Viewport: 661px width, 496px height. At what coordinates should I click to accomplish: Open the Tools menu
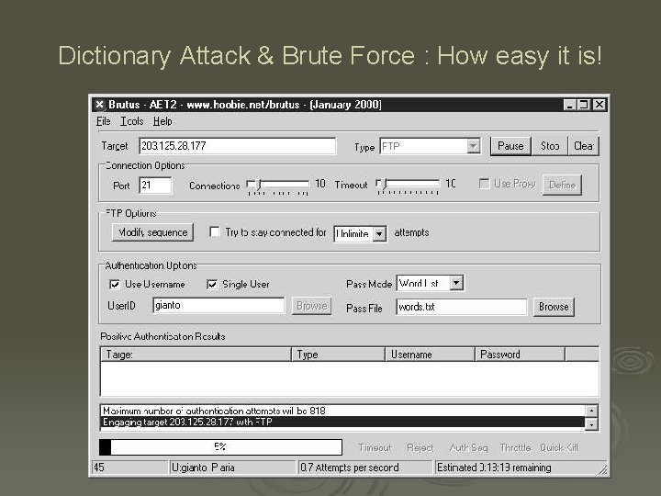pos(132,121)
